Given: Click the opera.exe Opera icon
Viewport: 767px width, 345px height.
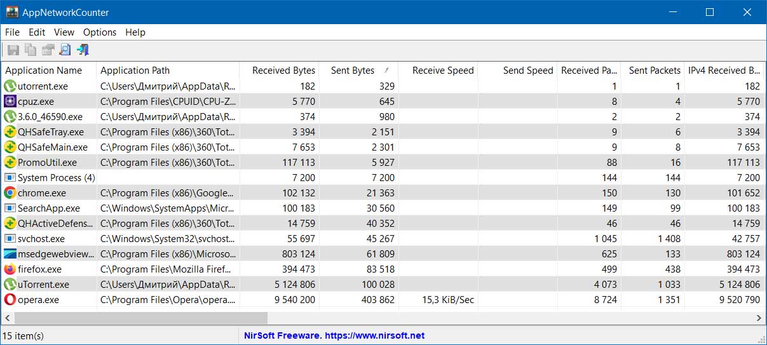Looking at the screenshot, I should coord(10,299).
